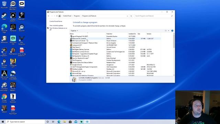The image size is (220, 124).
Task: Click the Control Panel Home link
Action: click(56, 21)
